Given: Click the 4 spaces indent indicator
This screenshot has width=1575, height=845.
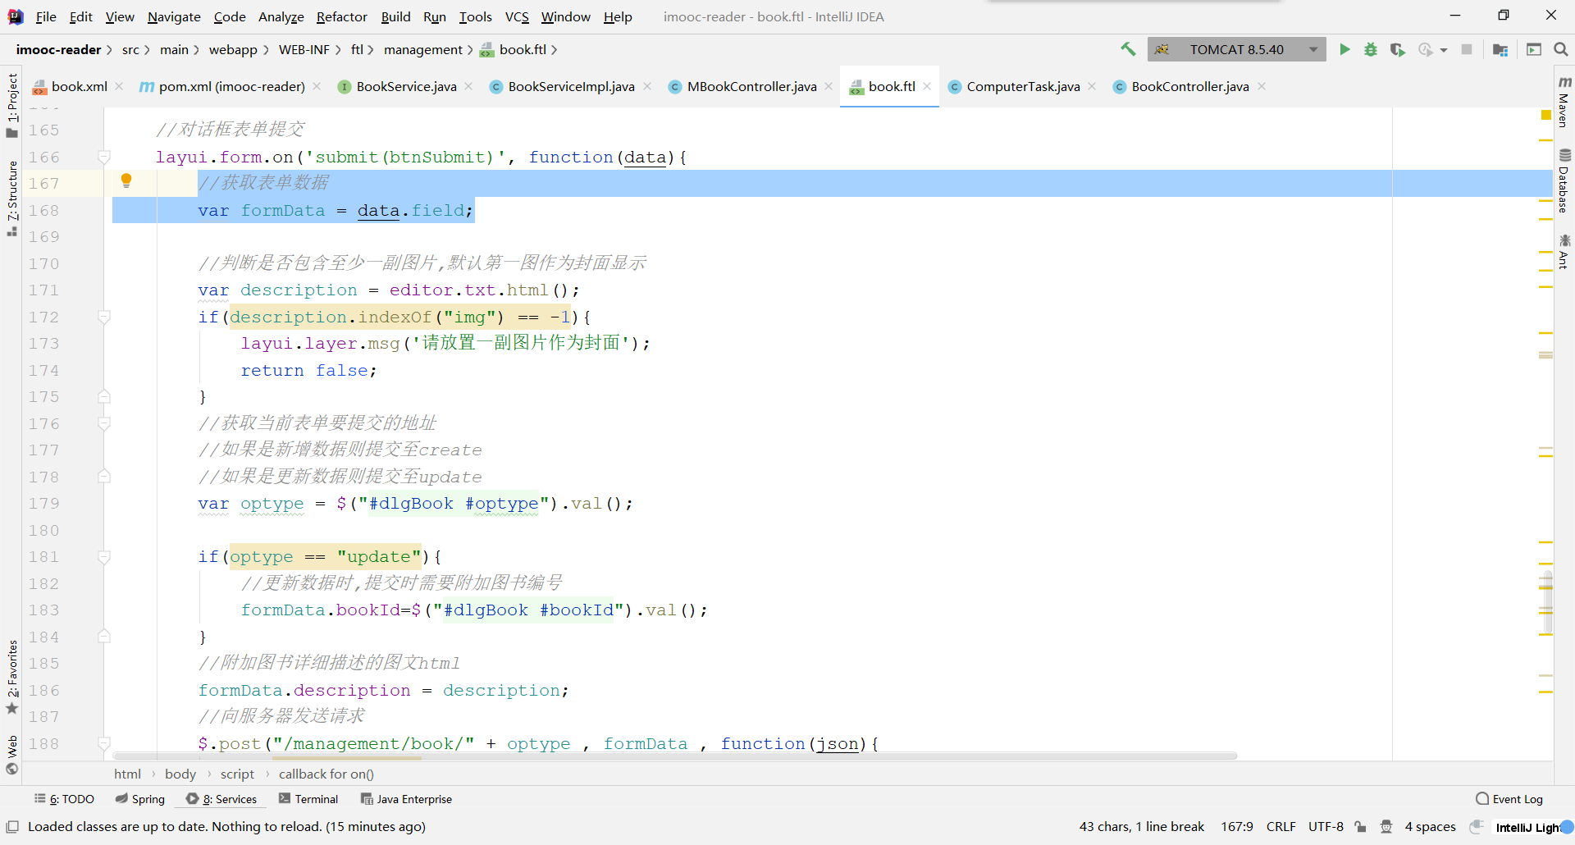Looking at the screenshot, I should point(1430,827).
